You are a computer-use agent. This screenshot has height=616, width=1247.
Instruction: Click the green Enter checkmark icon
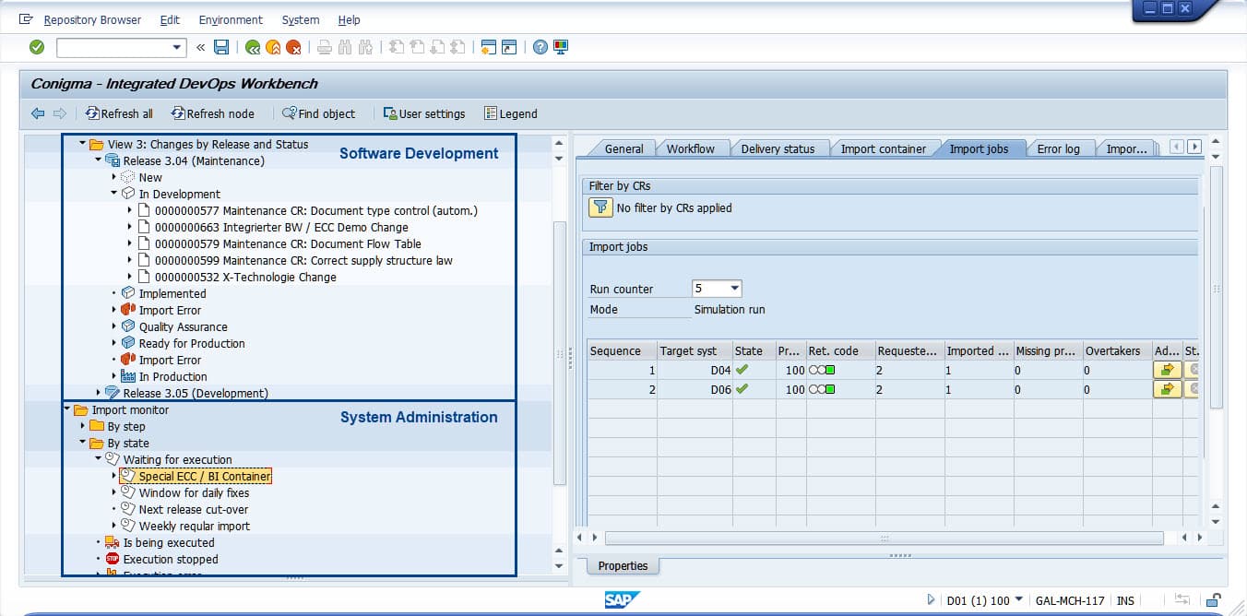pyautogui.click(x=37, y=47)
